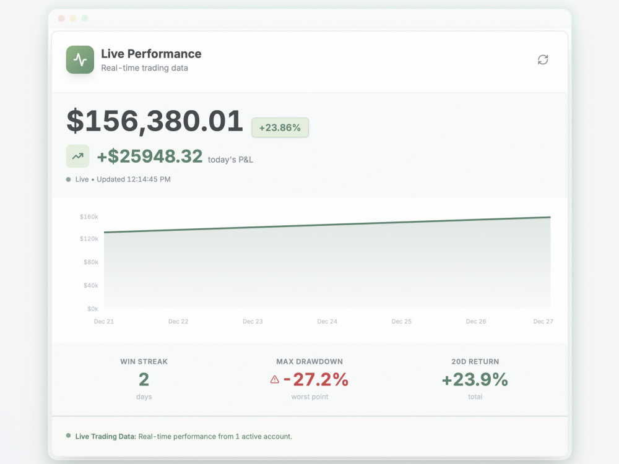619x464 pixels.
Task: Click the Dec 26 date label
Action: (476, 322)
